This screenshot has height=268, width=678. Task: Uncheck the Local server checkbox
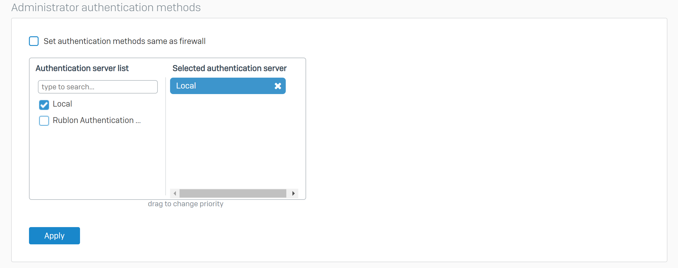[44, 105]
